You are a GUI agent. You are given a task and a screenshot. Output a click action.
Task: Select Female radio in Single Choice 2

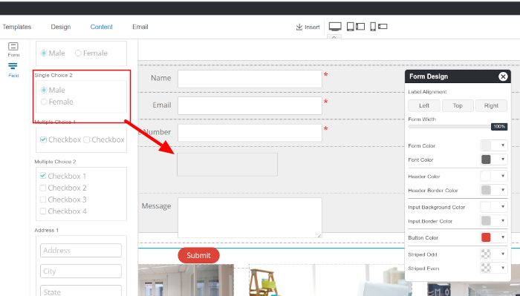(x=44, y=102)
